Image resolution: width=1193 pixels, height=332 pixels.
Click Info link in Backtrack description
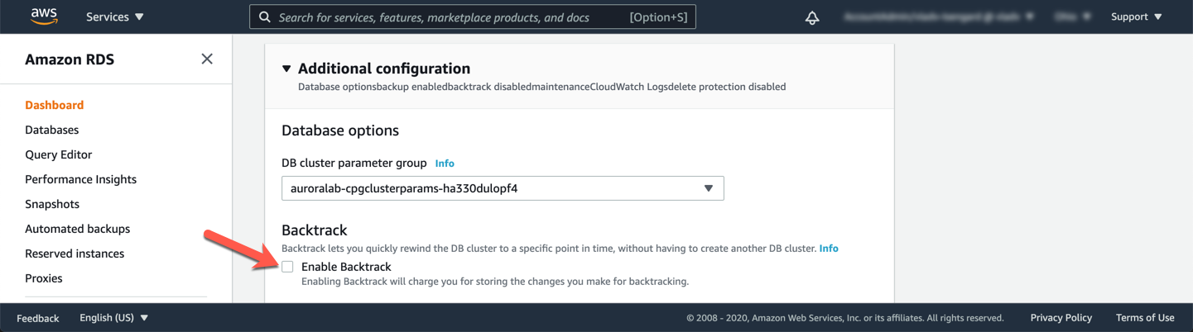click(x=829, y=249)
